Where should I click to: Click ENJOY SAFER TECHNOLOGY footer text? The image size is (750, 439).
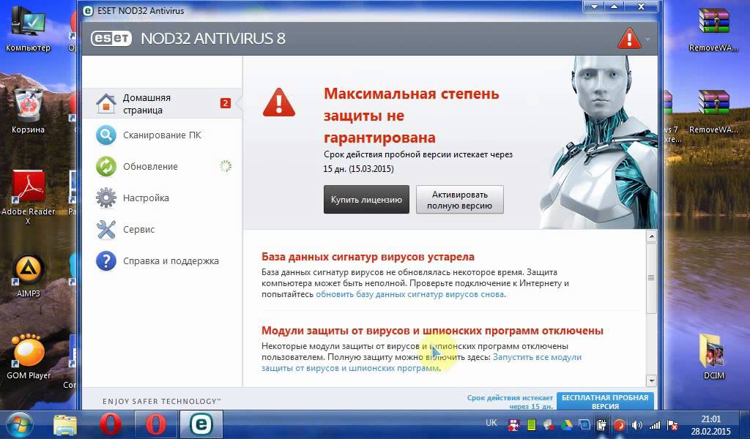pos(162,401)
